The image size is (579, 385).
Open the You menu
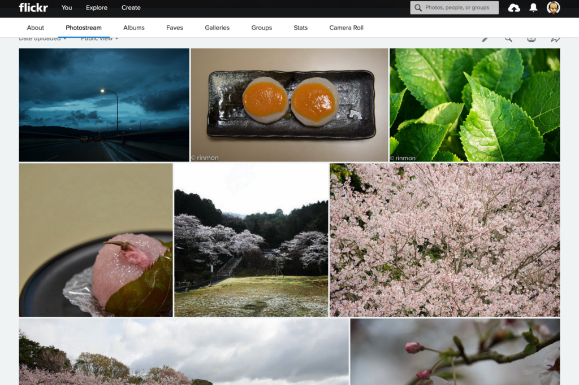[67, 8]
